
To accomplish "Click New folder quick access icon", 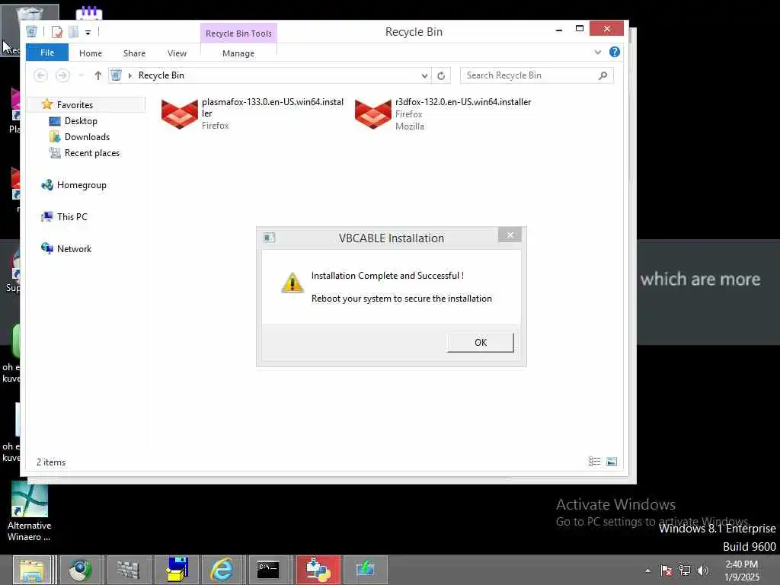I will pos(74,32).
